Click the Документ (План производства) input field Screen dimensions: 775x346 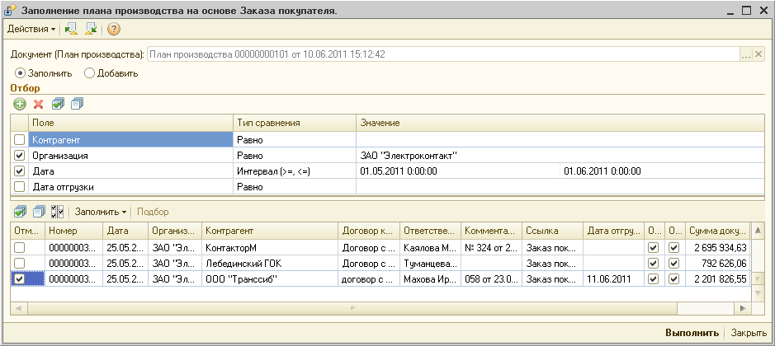443,54
